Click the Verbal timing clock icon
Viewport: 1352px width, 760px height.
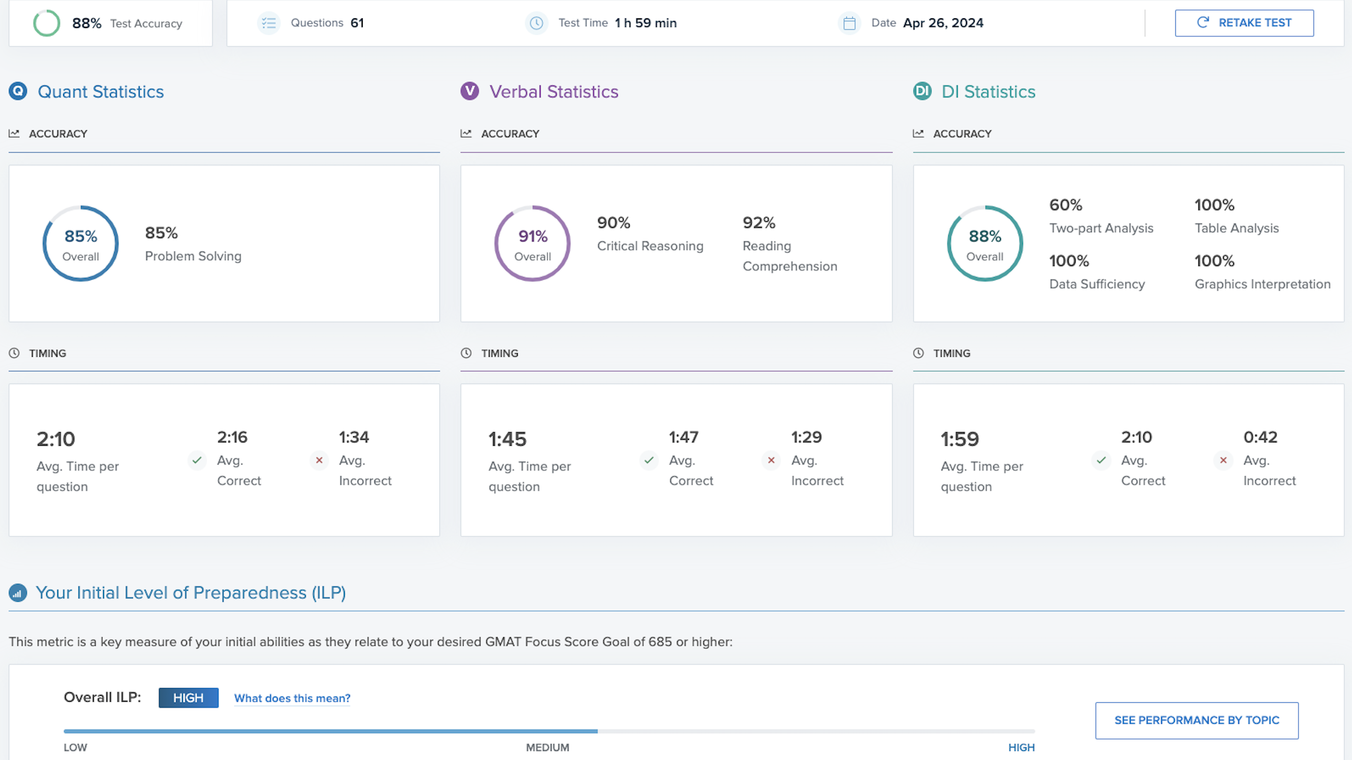466,353
